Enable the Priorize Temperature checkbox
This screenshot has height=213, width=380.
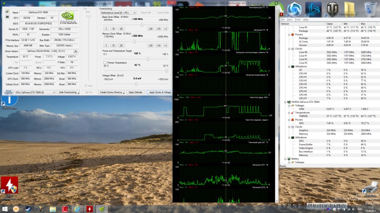pyautogui.click(x=105, y=62)
